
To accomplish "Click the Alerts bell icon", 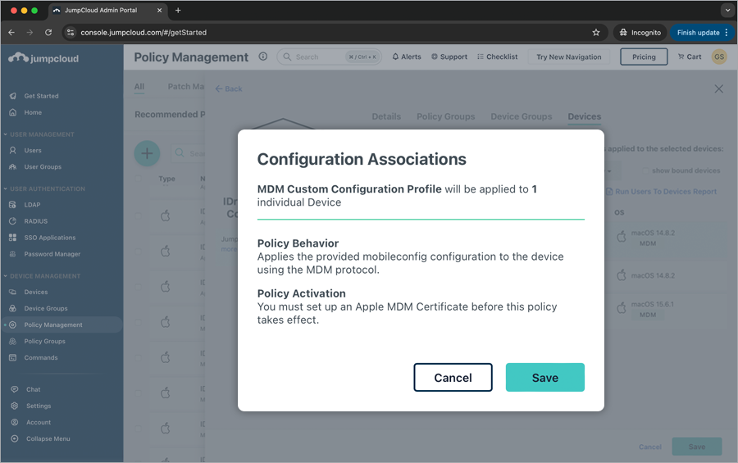I will tap(396, 57).
